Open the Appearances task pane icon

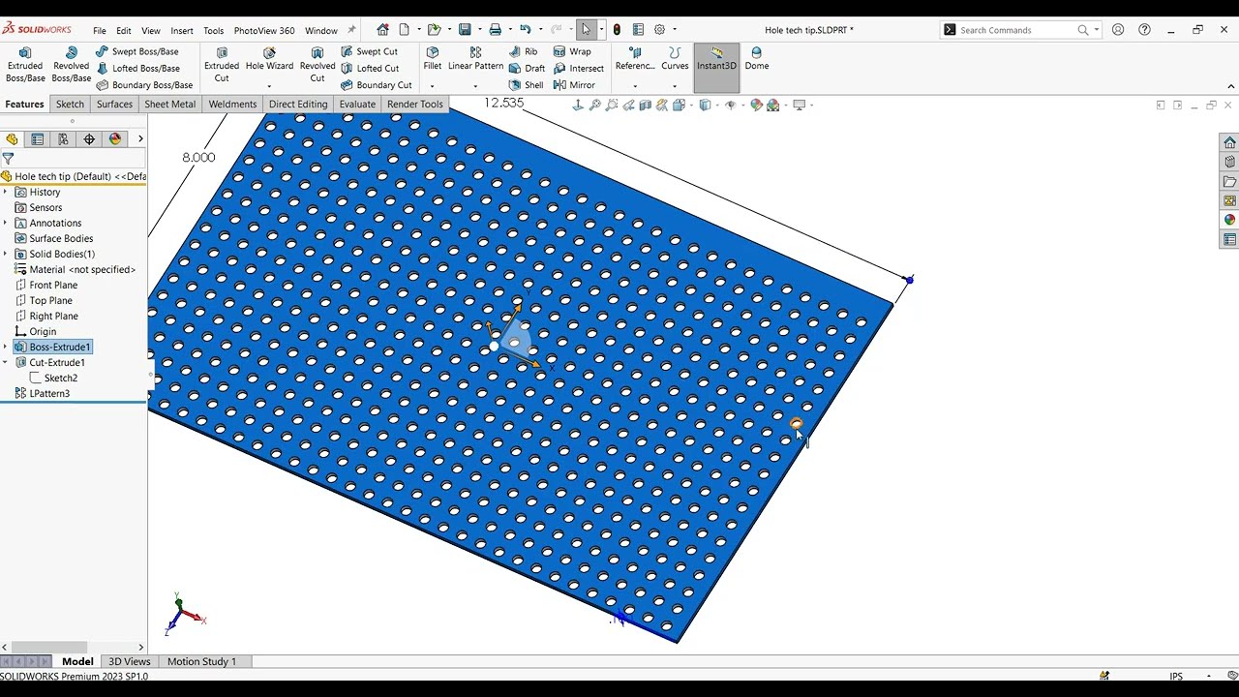[1229, 221]
